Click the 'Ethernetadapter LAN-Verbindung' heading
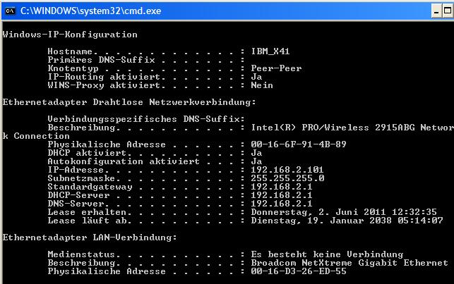 tap(90, 237)
